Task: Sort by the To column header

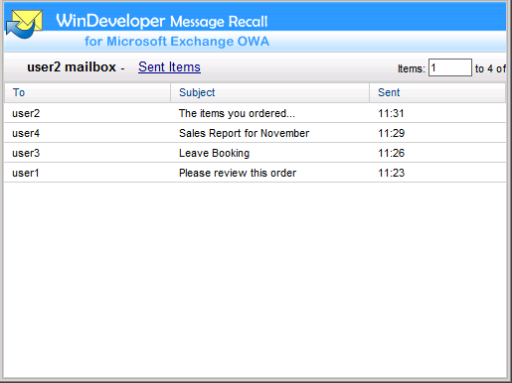Action: point(87,92)
